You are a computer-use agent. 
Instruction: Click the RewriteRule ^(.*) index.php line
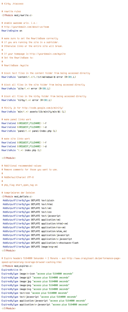click(x=21, y=150)
